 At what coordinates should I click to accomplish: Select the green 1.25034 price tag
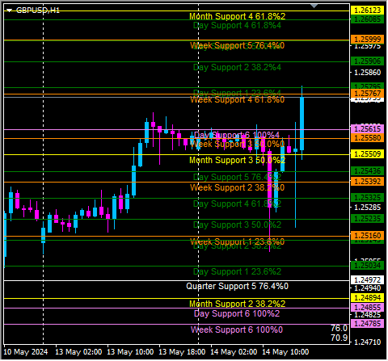point(368,266)
